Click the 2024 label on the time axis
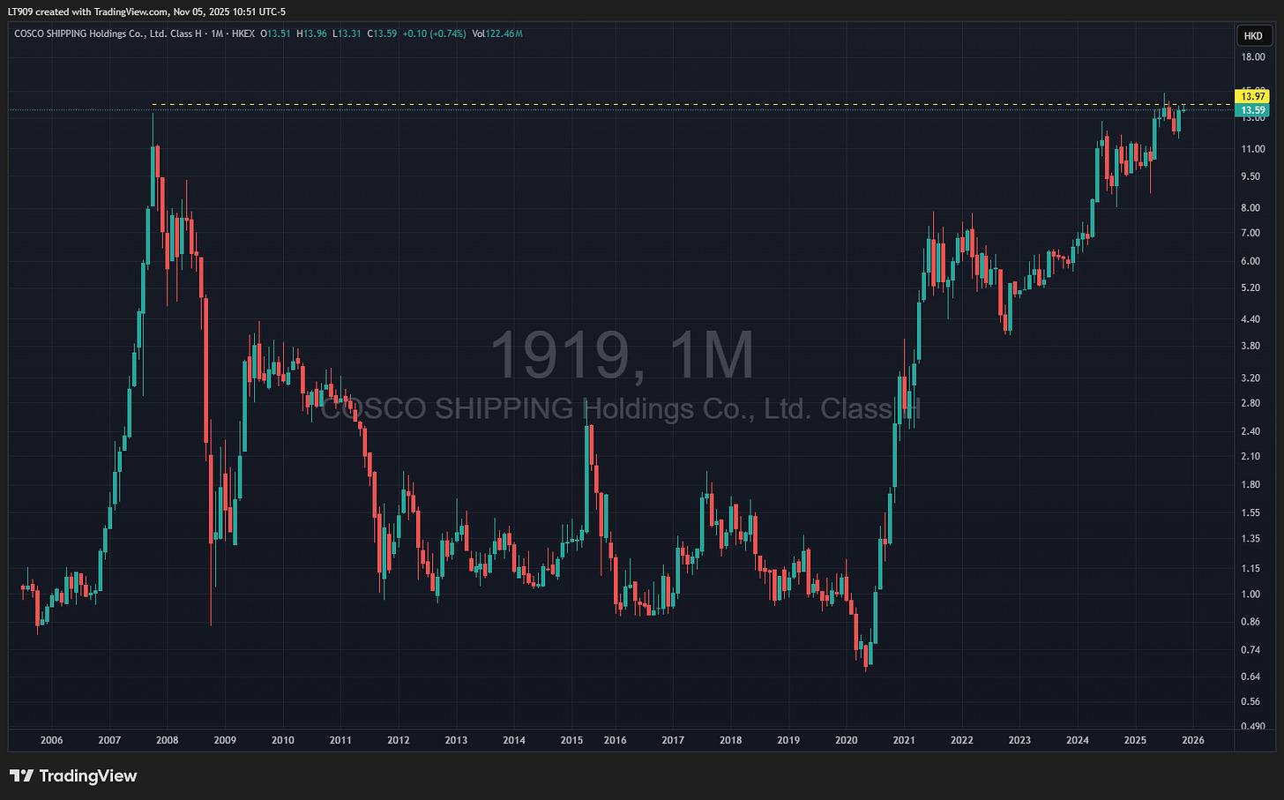This screenshot has height=800, width=1284. 1078,740
